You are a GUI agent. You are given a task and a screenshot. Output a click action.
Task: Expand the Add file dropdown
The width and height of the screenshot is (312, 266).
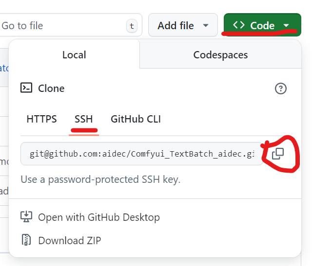183,25
